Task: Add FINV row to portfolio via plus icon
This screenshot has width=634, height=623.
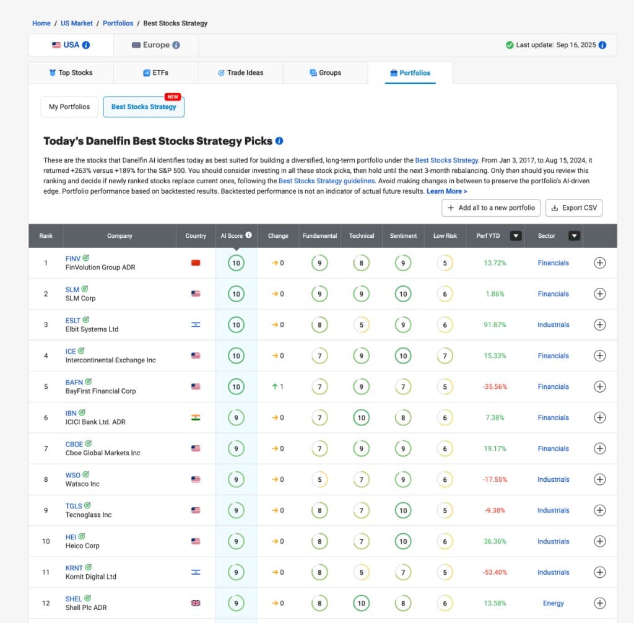Action: [x=599, y=263]
